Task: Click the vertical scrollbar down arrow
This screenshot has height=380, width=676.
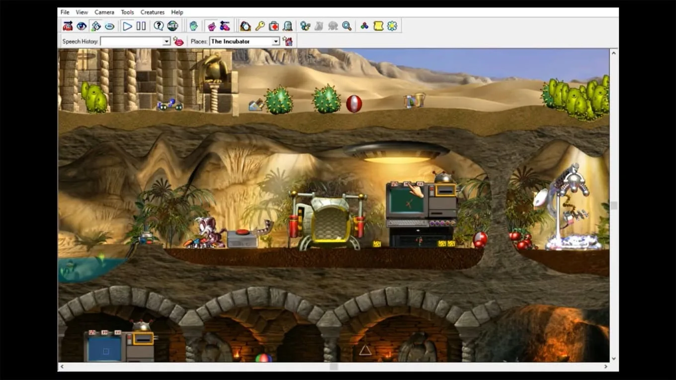Action: pyautogui.click(x=614, y=358)
